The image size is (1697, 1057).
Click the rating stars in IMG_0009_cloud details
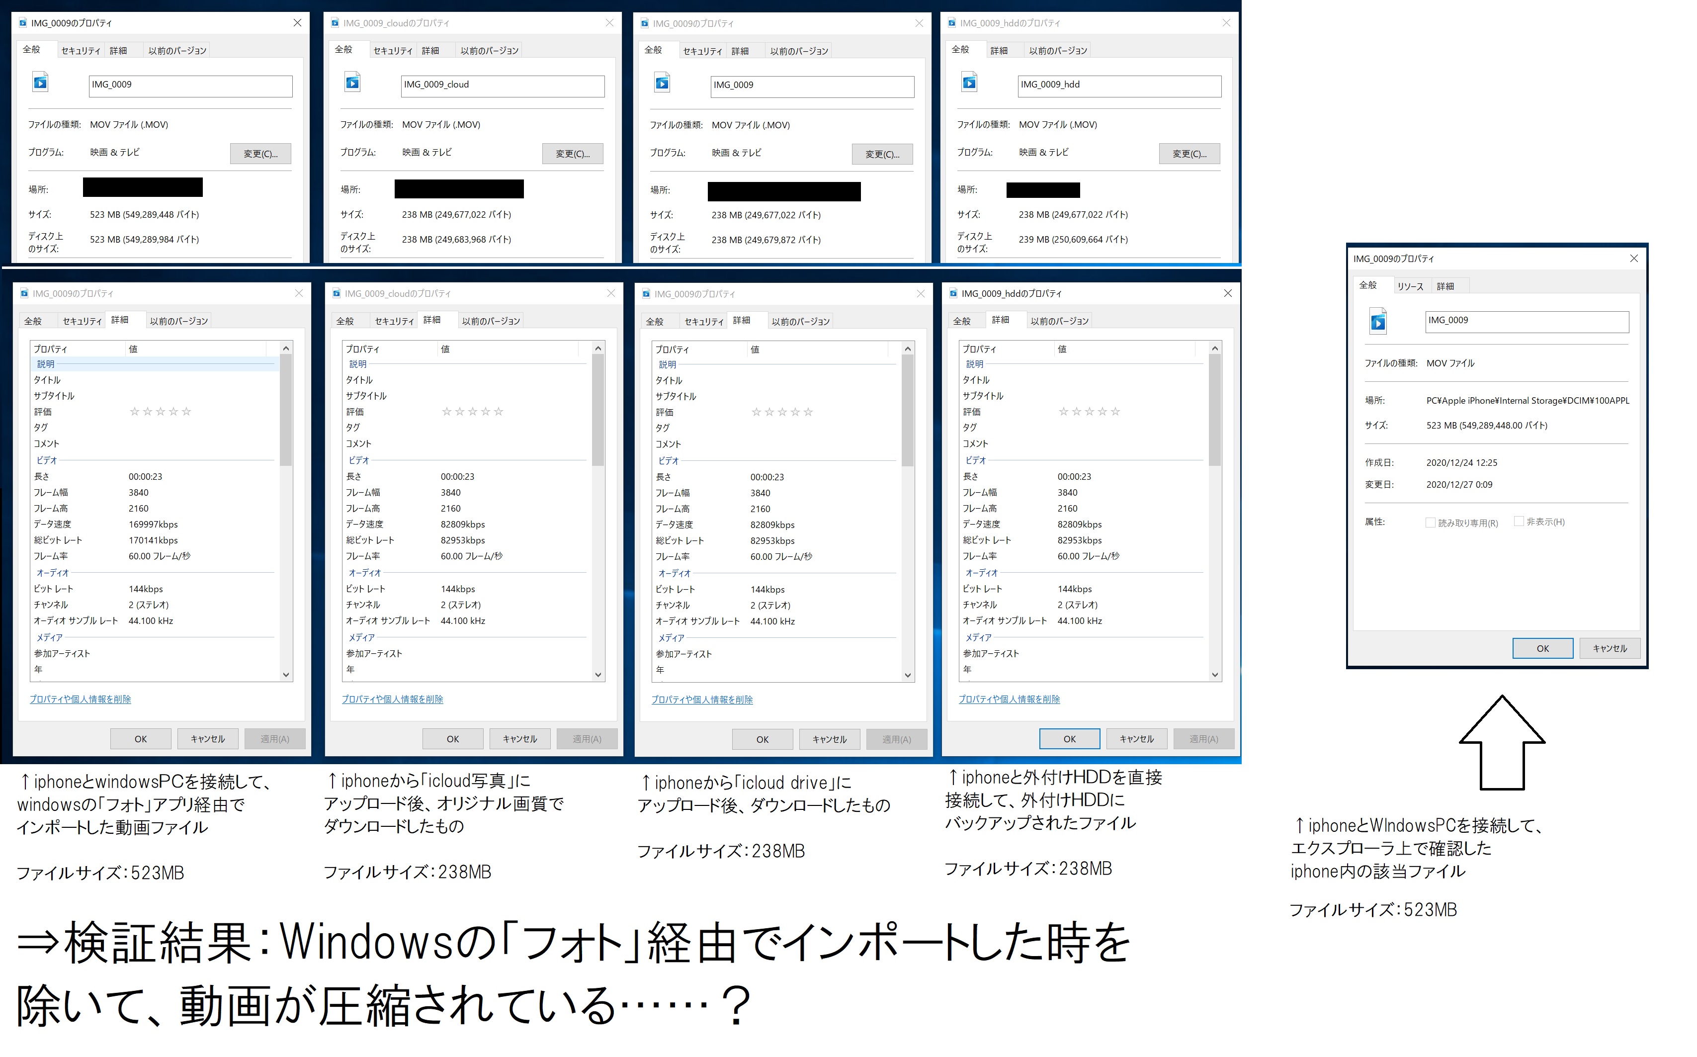(x=473, y=412)
